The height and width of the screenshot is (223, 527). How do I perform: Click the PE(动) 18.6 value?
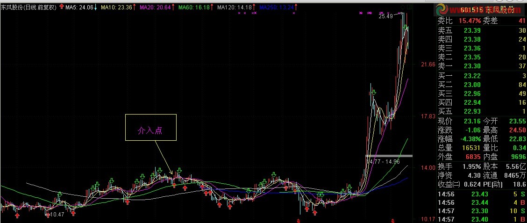click(519, 184)
